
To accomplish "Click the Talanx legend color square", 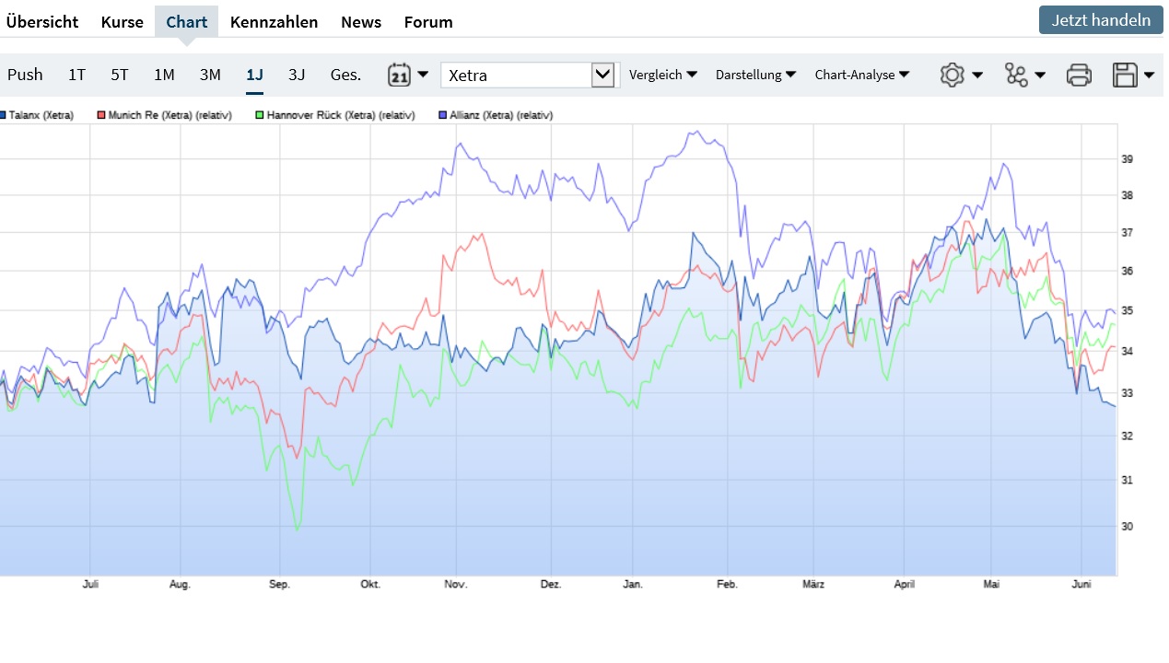I will (4, 116).
